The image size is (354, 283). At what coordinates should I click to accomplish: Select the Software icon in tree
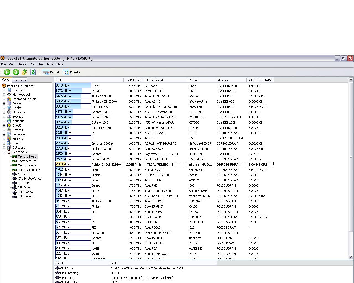point(9,134)
